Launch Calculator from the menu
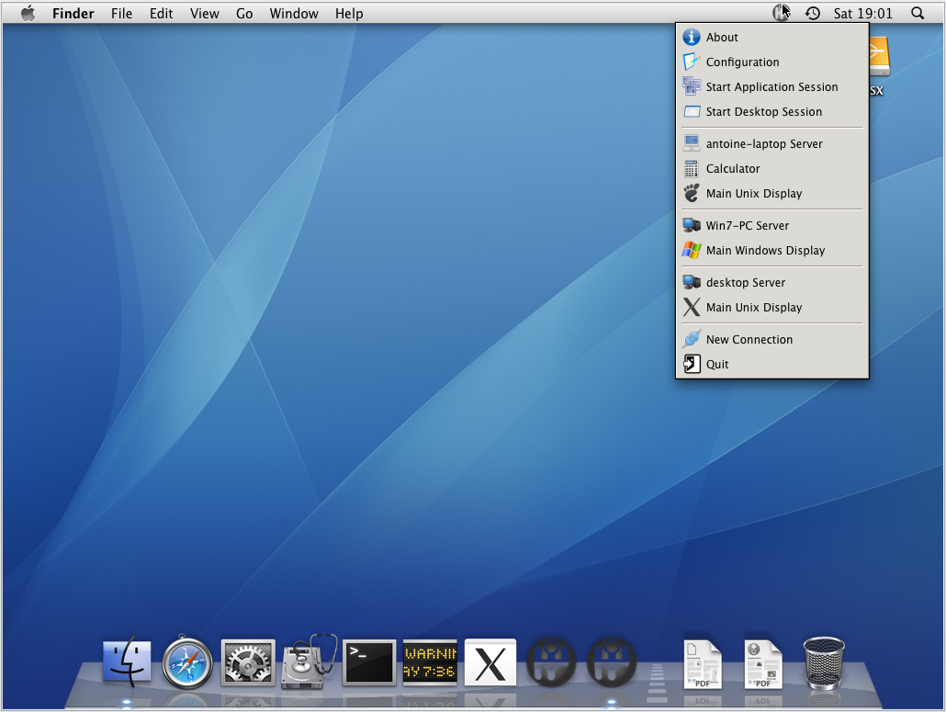946x712 pixels. [x=772, y=168]
